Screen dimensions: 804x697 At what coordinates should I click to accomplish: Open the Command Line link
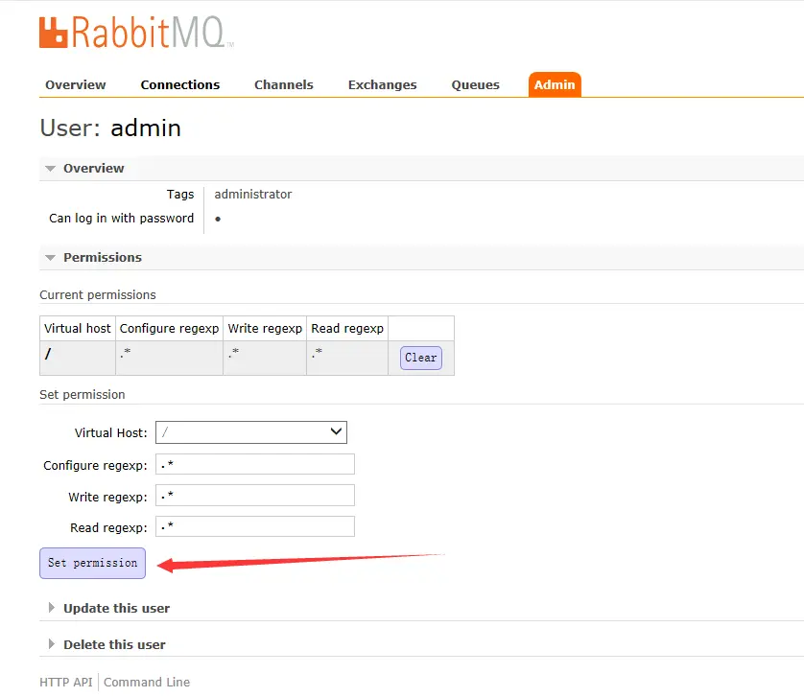[x=146, y=682]
